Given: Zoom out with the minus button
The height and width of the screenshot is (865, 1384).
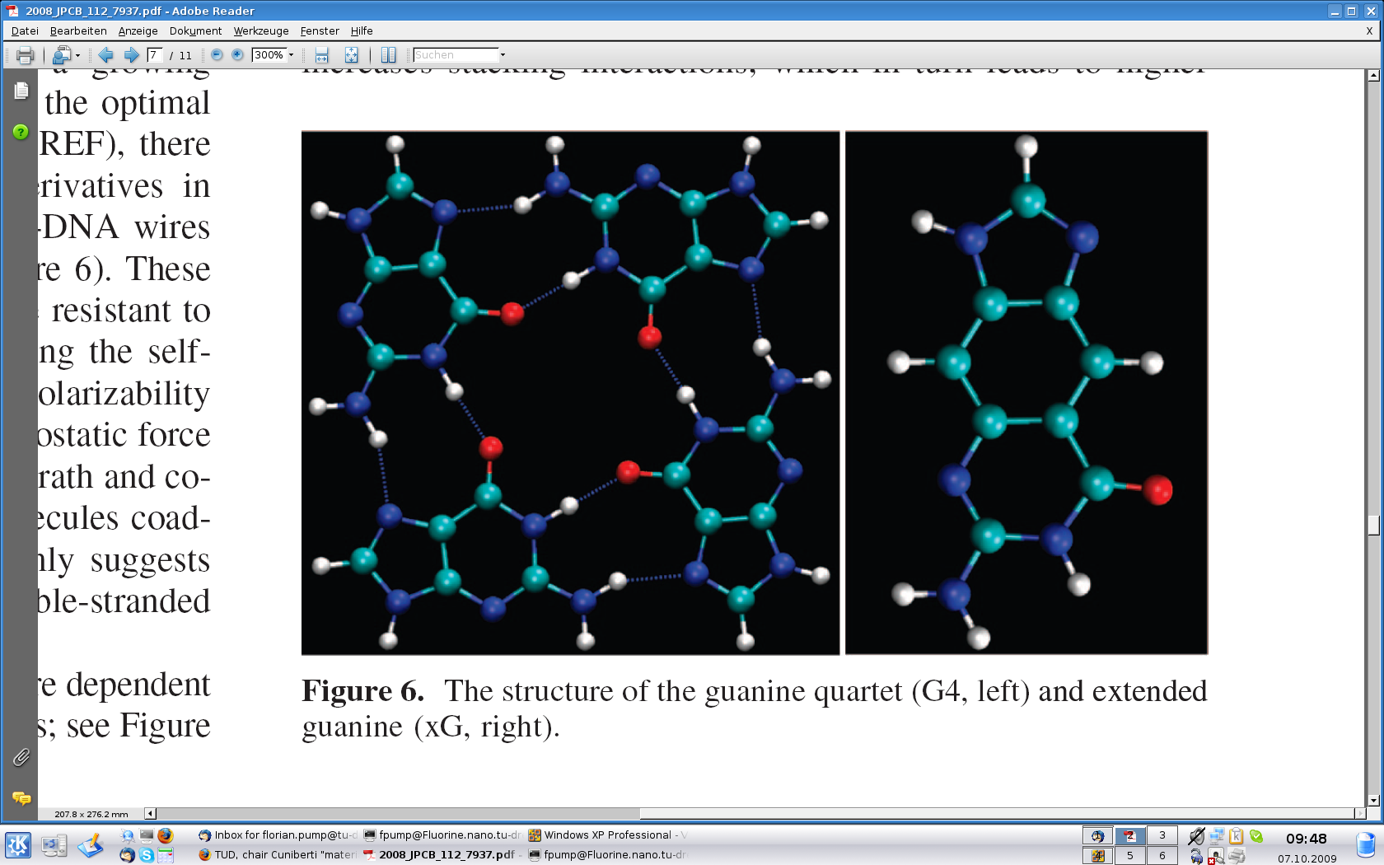Looking at the screenshot, I should pos(217,55).
